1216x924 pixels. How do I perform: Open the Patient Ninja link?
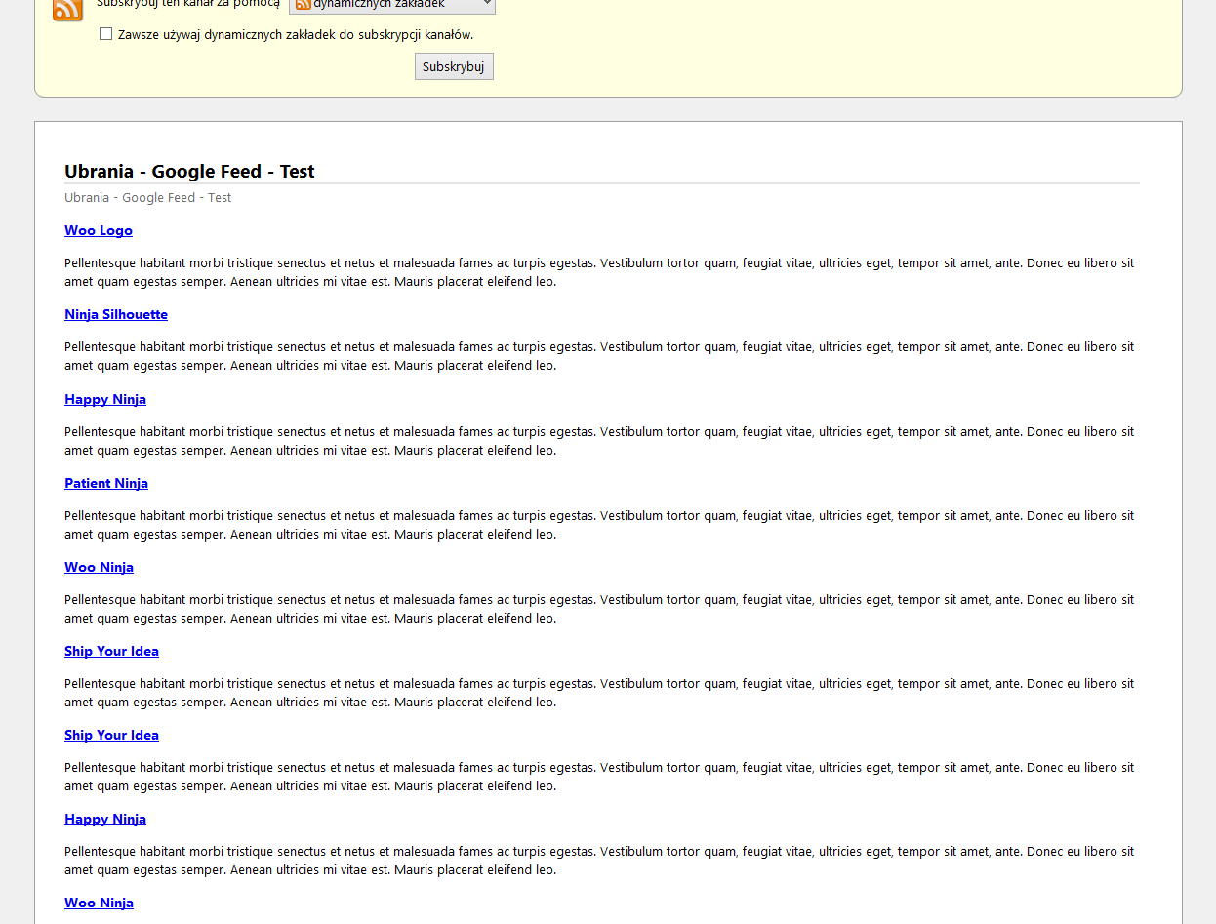tap(106, 483)
